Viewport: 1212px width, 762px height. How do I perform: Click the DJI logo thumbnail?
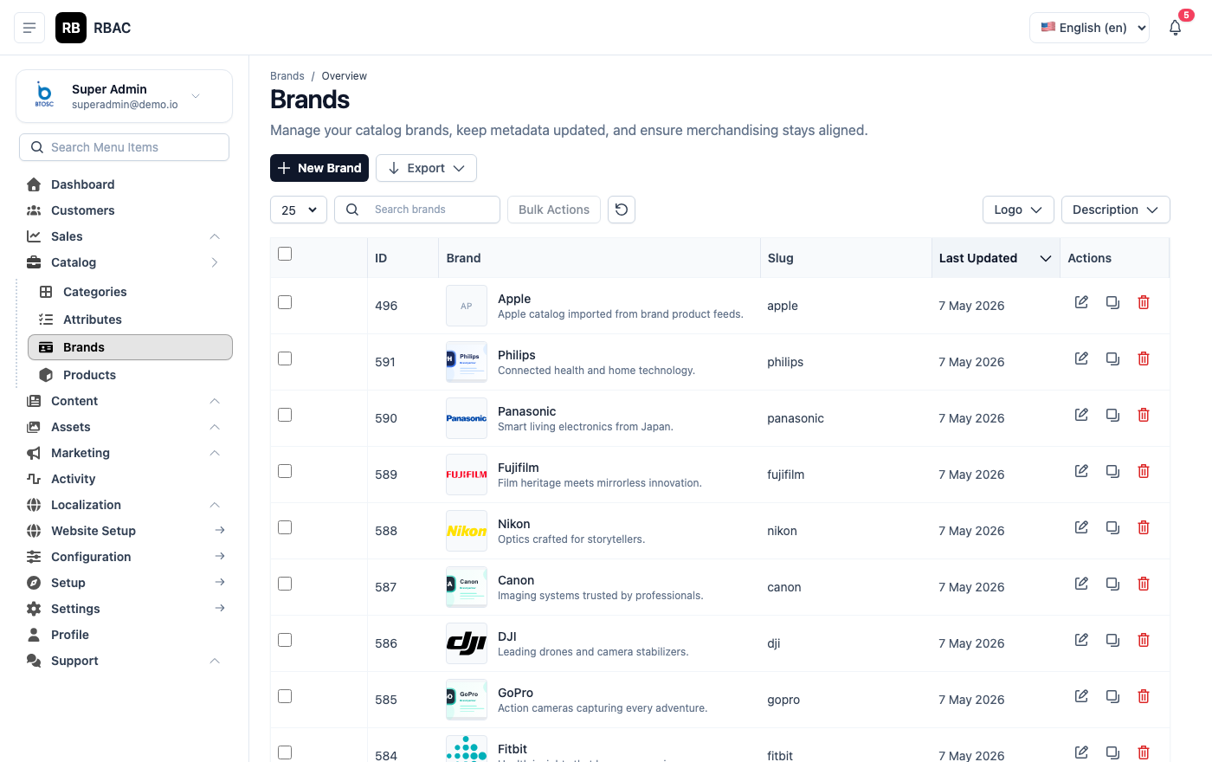467,643
